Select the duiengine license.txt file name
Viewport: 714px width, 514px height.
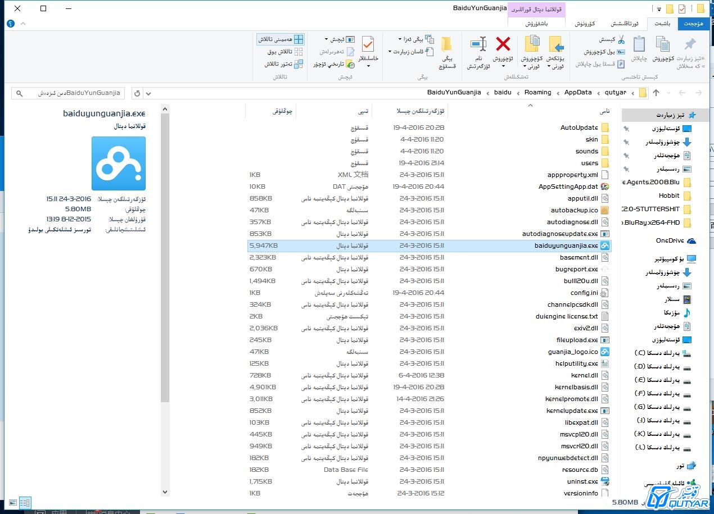tap(567, 316)
